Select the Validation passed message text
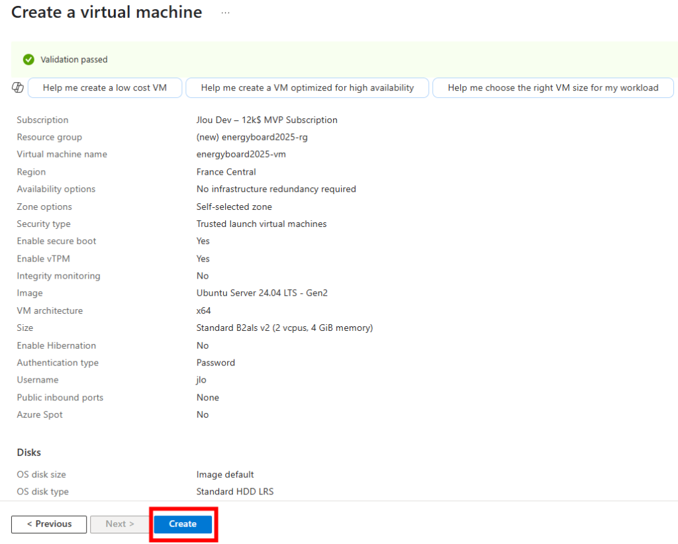678x544 pixels. point(74,60)
